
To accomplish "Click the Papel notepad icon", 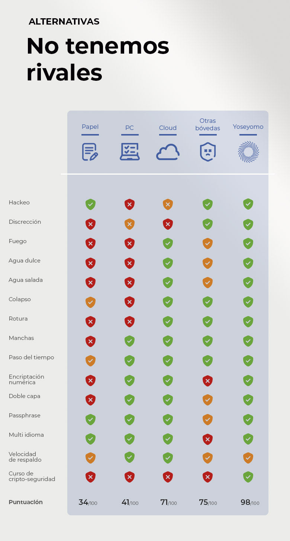I will pos(90,152).
